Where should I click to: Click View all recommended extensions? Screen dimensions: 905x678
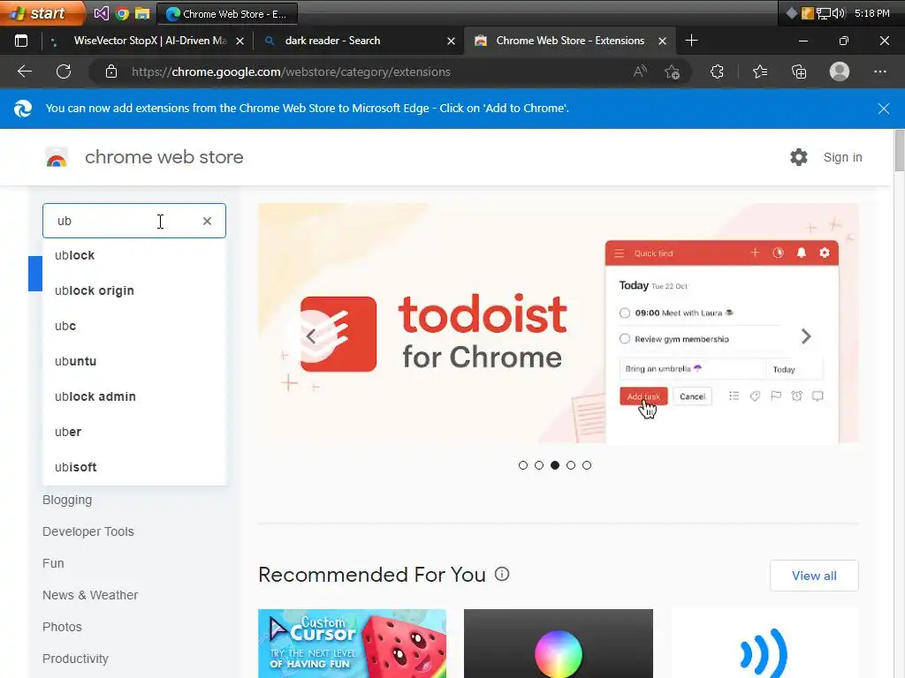[814, 576]
